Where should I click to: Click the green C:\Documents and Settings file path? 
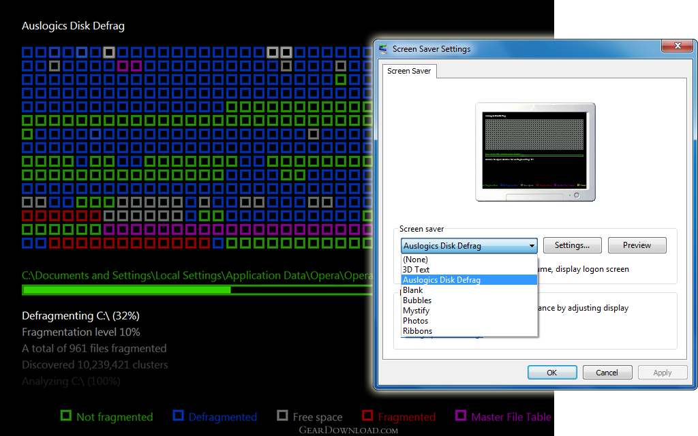click(x=197, y=276)
